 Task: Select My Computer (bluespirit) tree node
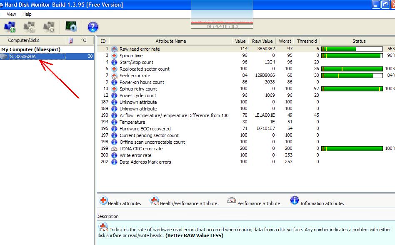tap(31, 49)
